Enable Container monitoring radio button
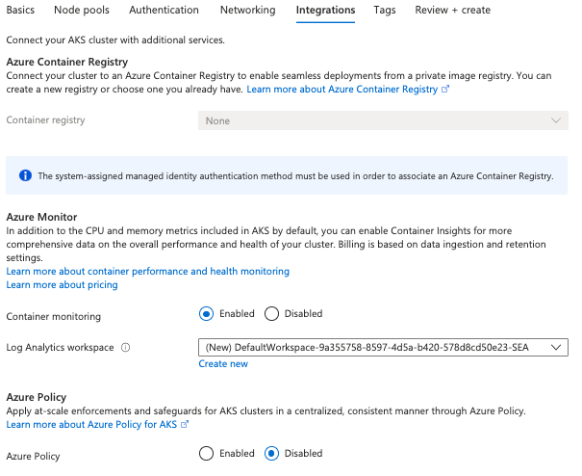This screenshot has width=582, height=476. pos(206,313)
